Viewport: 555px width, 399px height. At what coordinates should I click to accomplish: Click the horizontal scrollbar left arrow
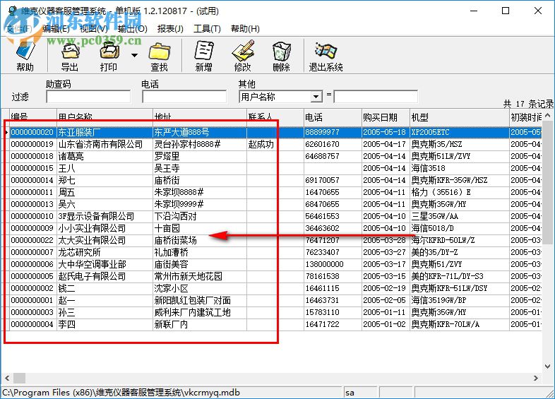click(7, 378)
